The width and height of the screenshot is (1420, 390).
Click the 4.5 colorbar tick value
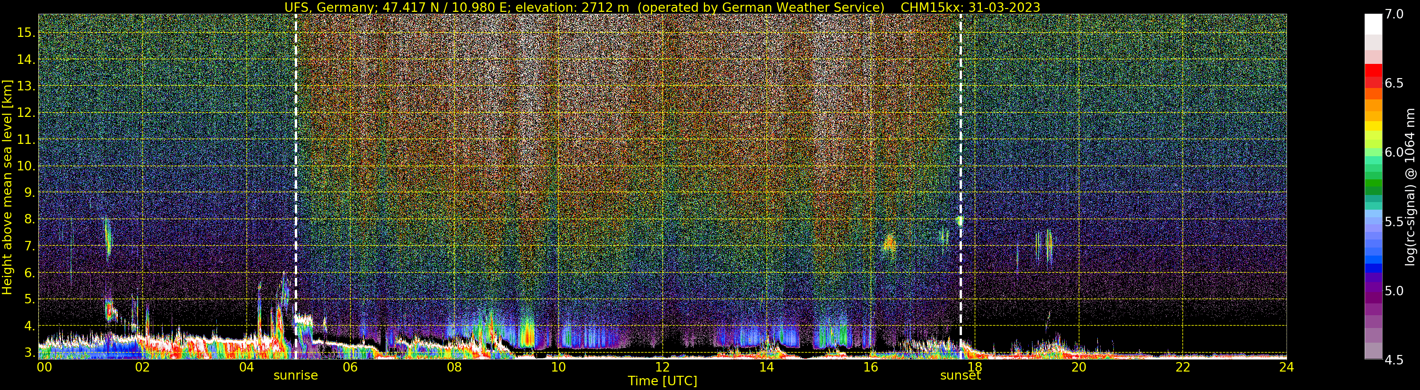click(1393, 360)
